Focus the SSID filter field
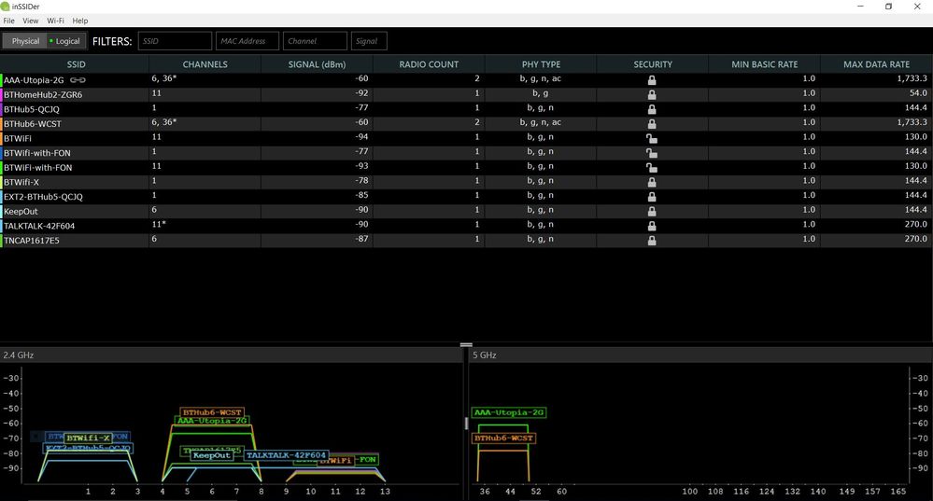933x501 pixels. click(x=175, y=41)
